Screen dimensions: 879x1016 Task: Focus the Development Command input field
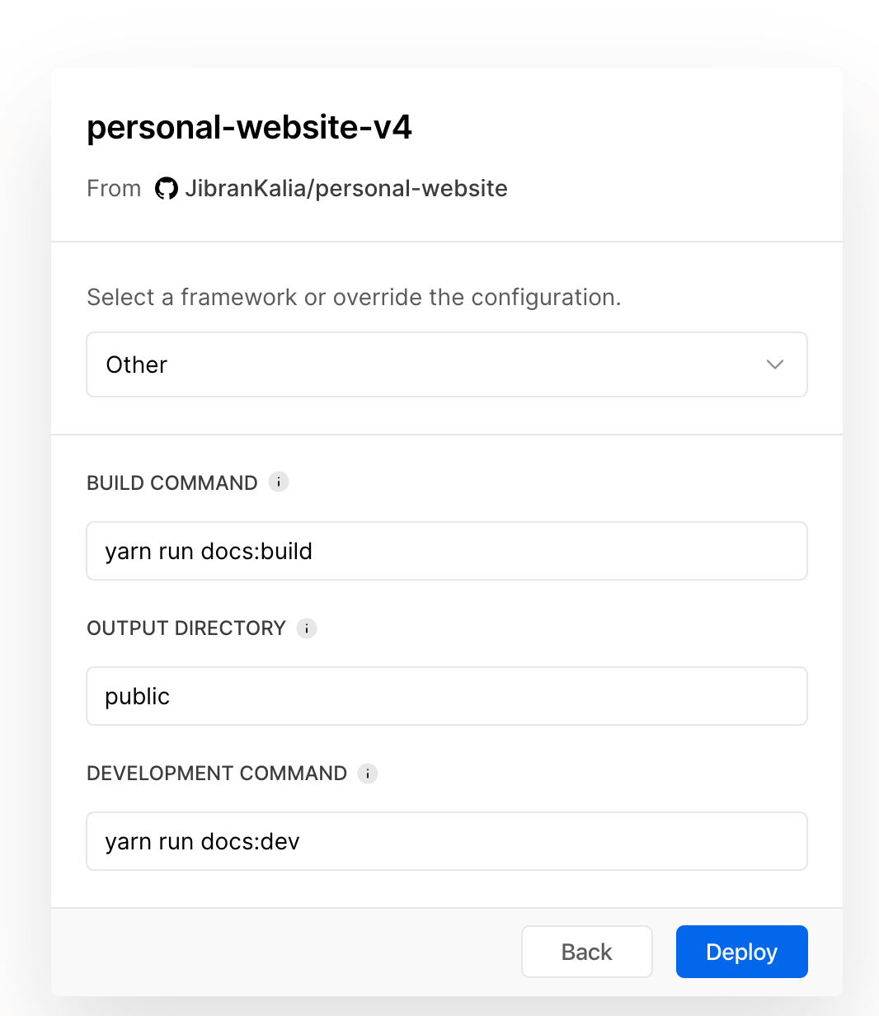pyautogui.click(x=446, y=841)
